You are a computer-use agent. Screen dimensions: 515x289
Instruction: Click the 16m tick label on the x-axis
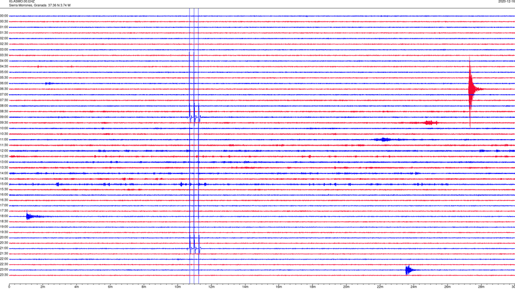pos(279,287)
